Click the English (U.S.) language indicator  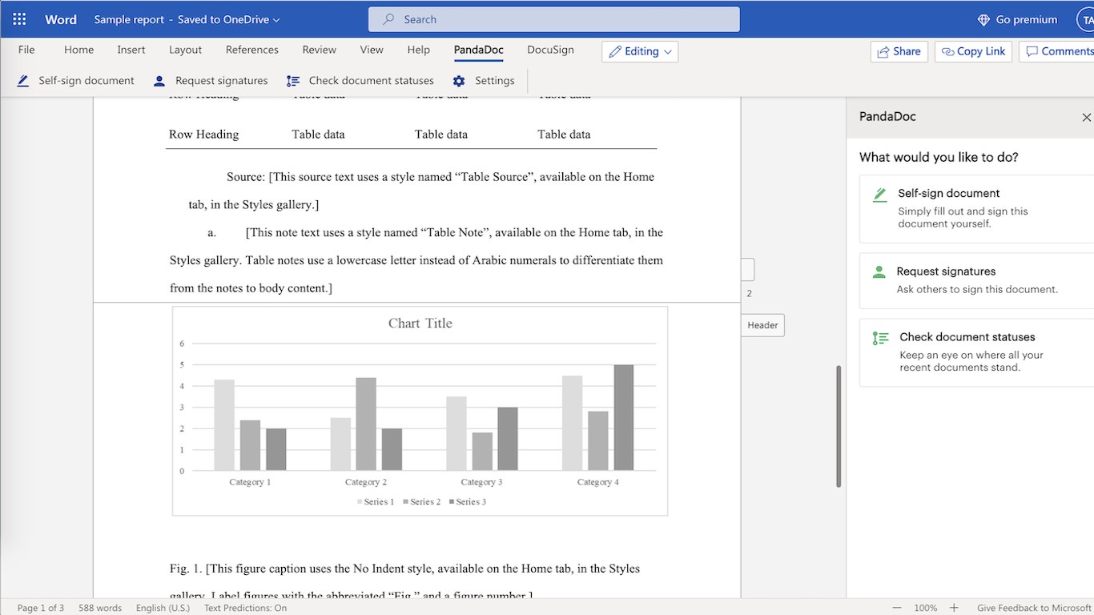(163, 608)
